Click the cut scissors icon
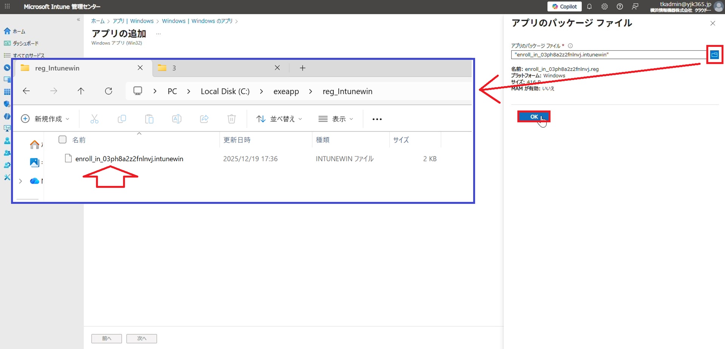Screen dimensions: 725x349 (x=94, y=119)
